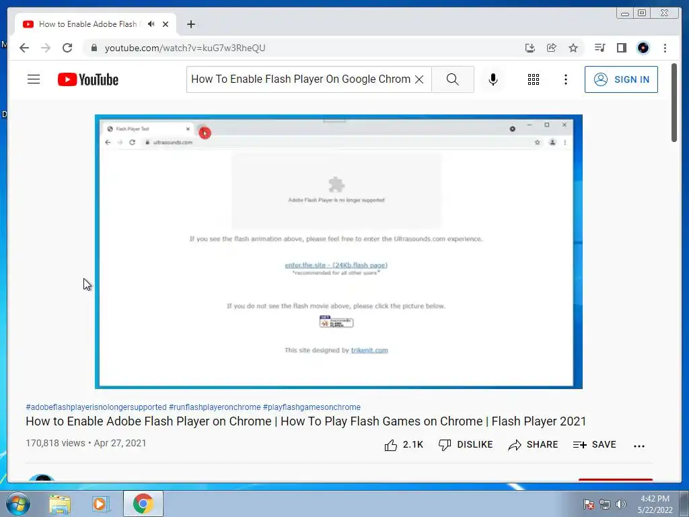The width and height of the screenshot is (689, 517).
Task: Open the Action Center flag icon
Action: [x=588, y=504]
